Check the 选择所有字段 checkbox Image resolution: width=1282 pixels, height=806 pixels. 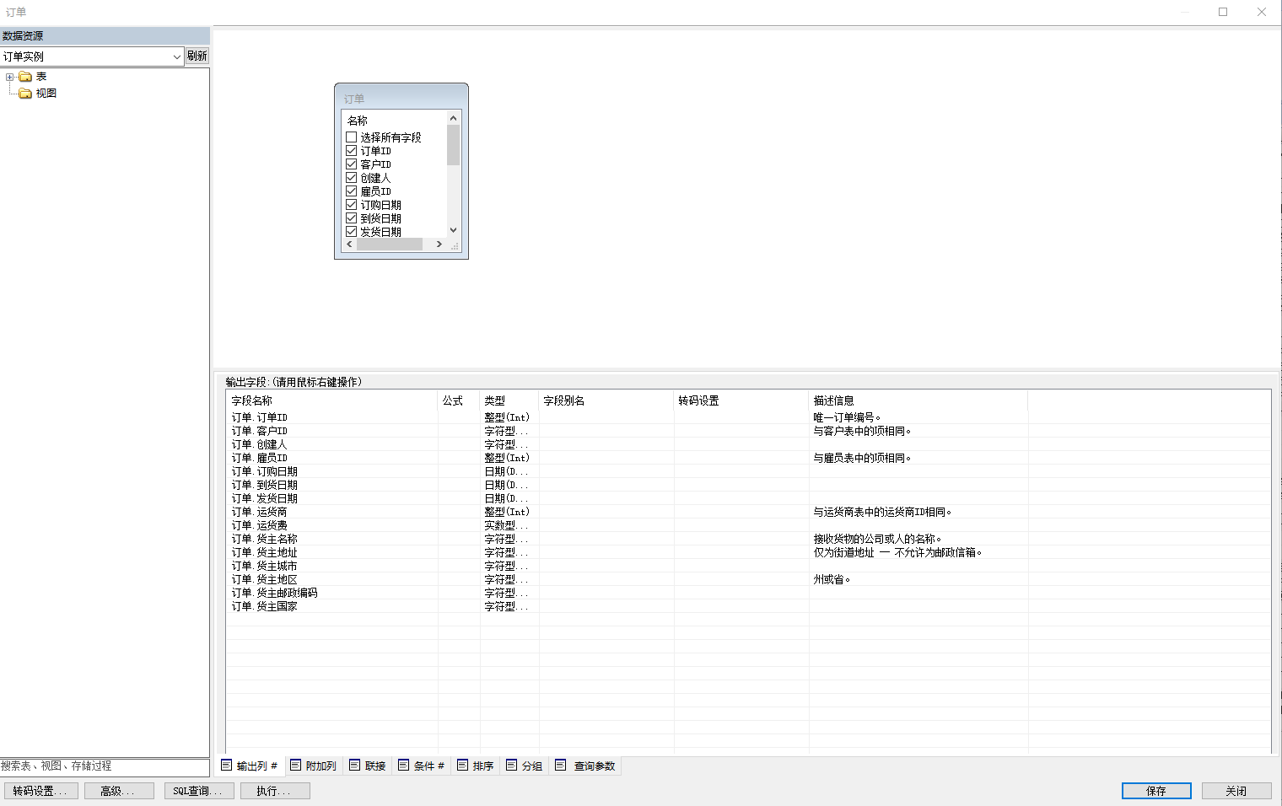point(352,137)
